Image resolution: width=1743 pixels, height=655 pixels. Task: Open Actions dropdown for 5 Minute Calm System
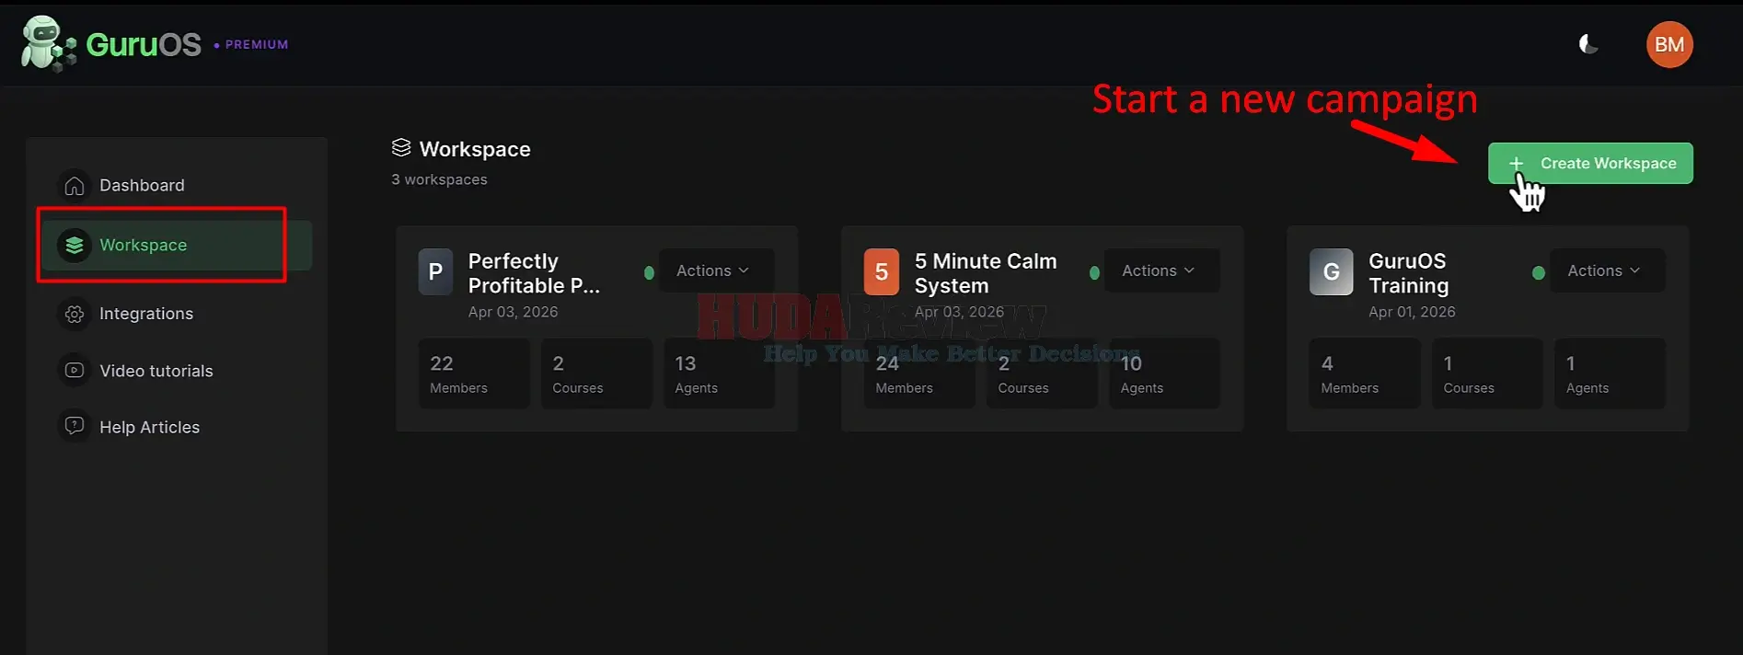point(1161,270)
